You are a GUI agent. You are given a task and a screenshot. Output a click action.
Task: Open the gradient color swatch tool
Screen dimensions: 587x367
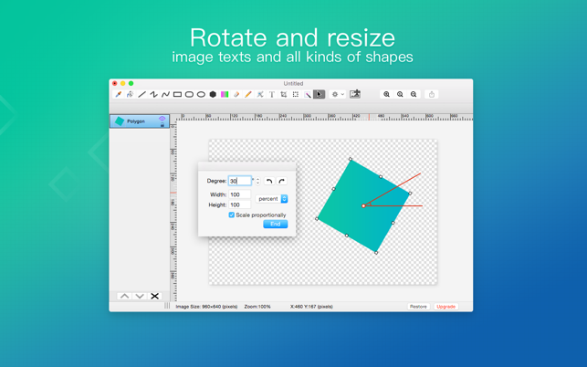[x=225, y=94]
